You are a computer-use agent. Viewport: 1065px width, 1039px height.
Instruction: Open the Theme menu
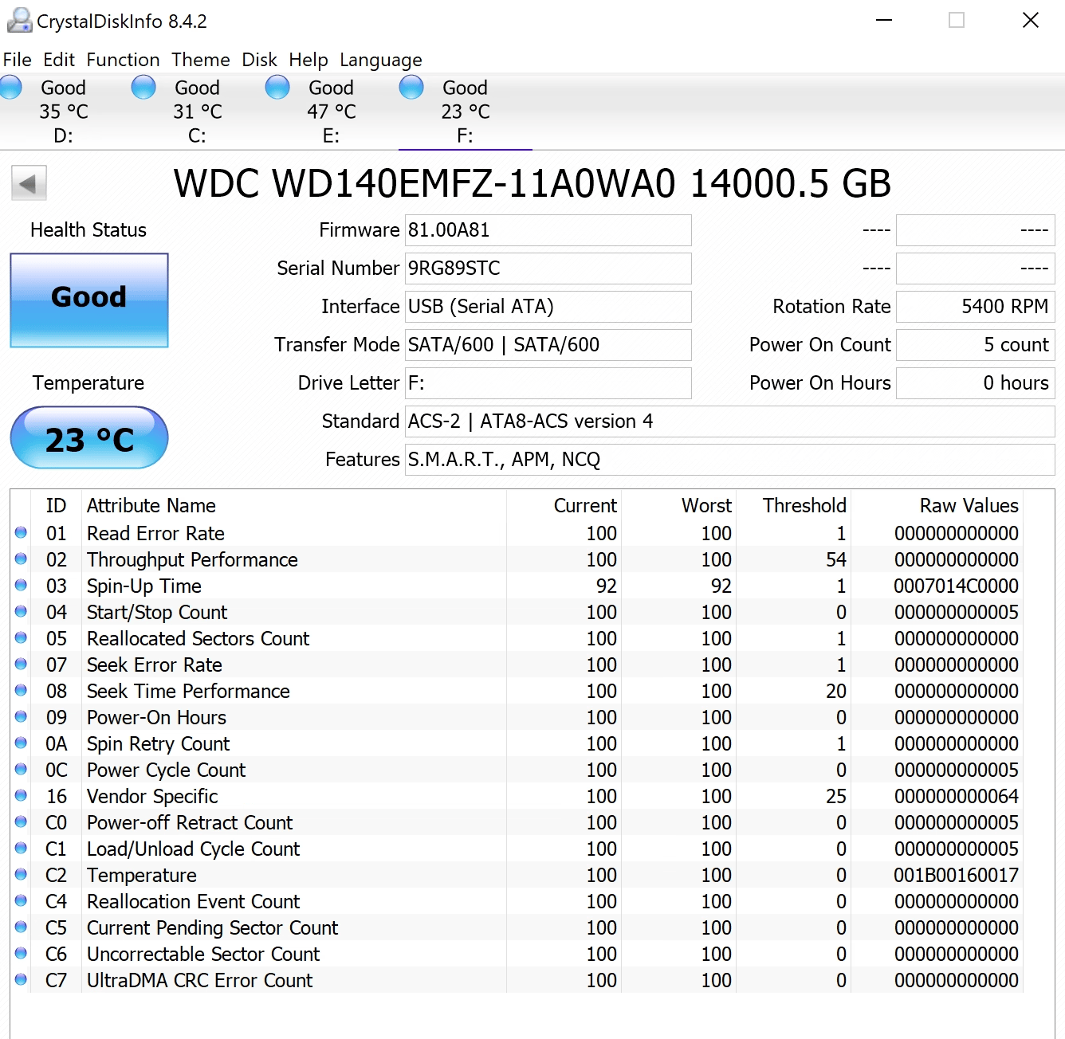200,60
